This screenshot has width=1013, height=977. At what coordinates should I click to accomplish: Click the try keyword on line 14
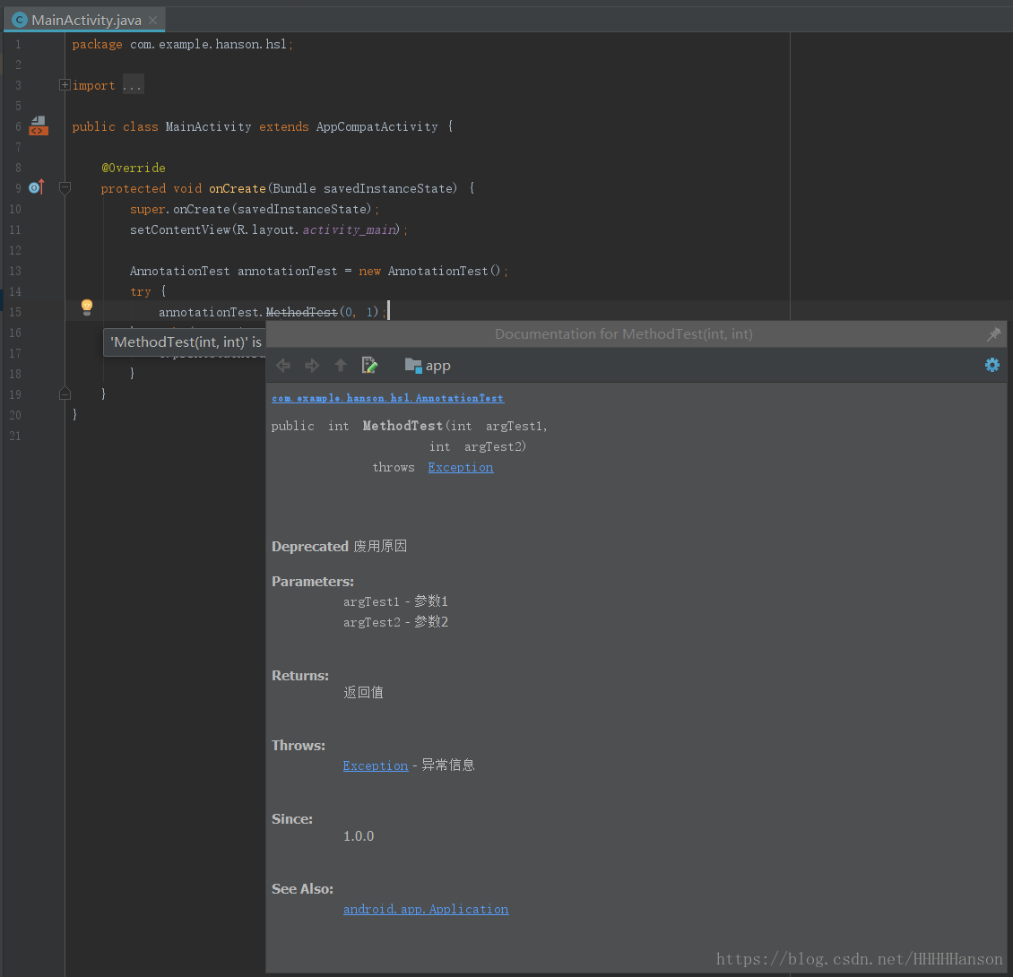[140, 291]
